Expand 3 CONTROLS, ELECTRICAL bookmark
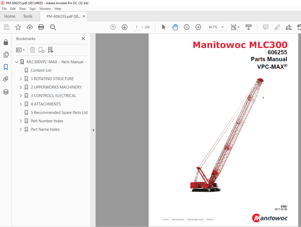301x227 pixels. (21, 96)
